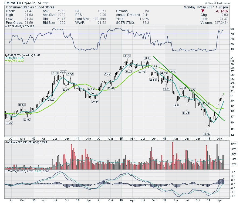Click the 23.09 price label
243x203 pixels.
click(x=66, y=90)
